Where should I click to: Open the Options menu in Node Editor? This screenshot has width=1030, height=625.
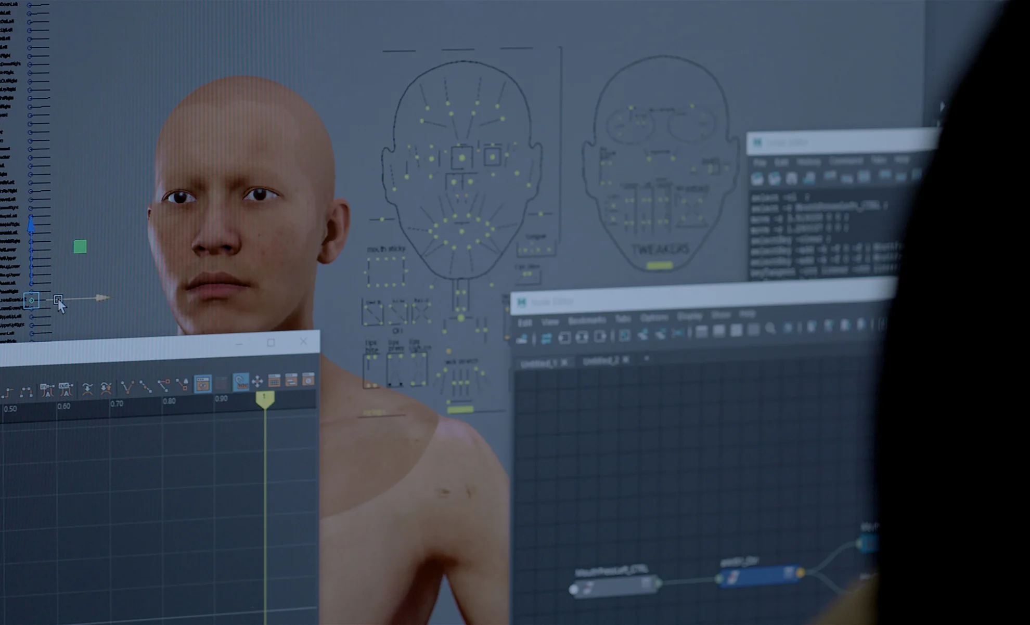654,317
